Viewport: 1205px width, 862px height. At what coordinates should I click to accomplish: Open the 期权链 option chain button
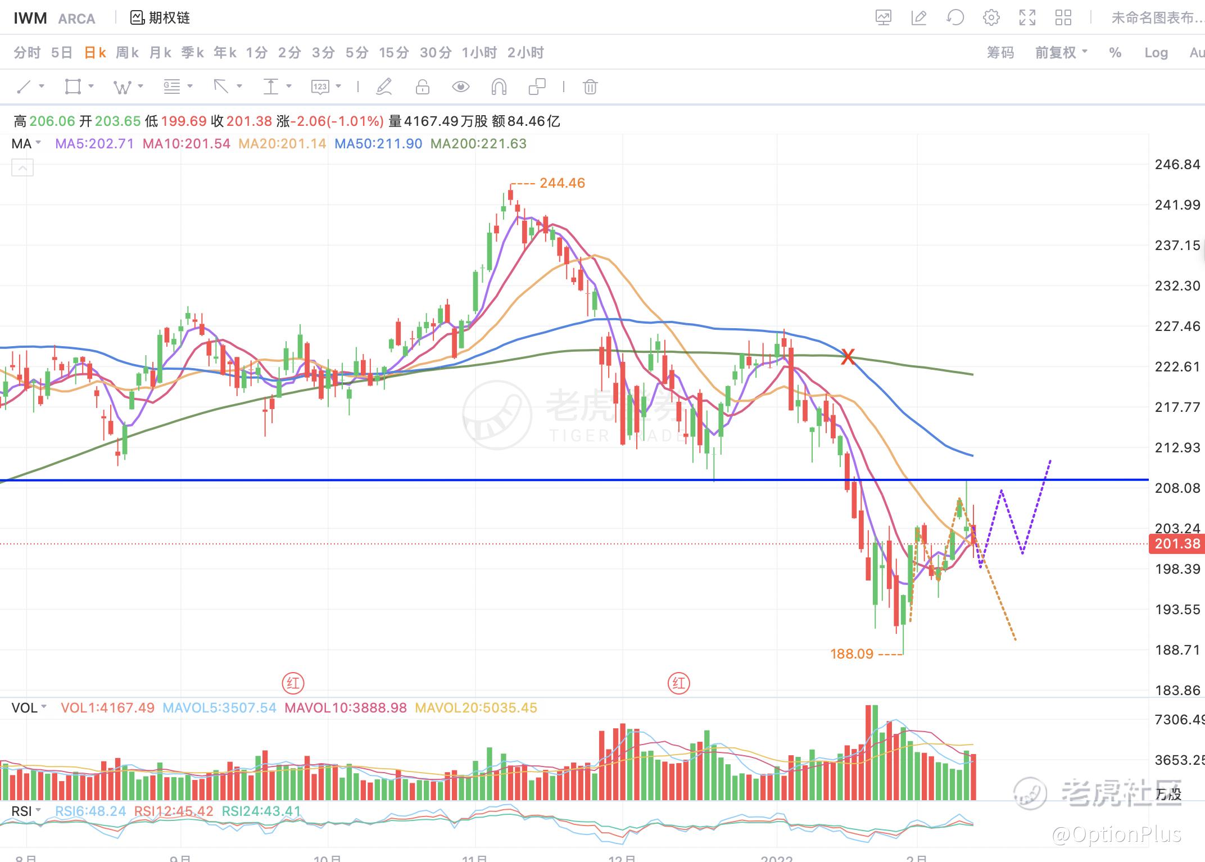(x=160, y=18)
